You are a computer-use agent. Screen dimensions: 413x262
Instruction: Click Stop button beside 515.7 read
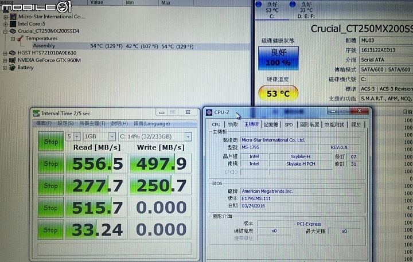(x=50, y=208)
